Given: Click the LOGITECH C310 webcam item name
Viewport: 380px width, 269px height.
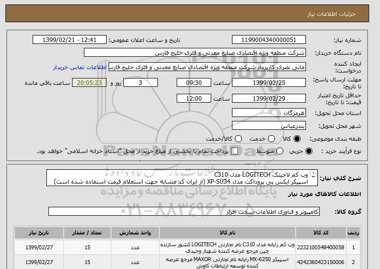Looking at the screenshot, I should [x=228, y=247].
